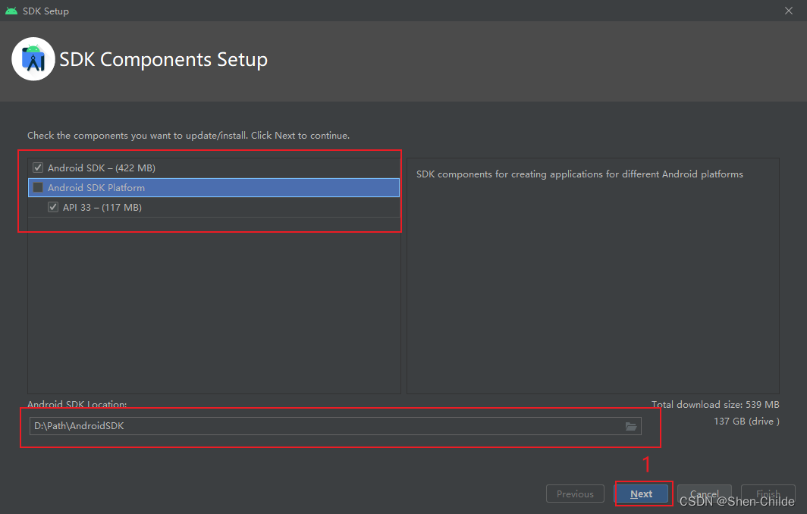This screenshot has height=514, width=807.
Task: Click the Android Studio logo in header
Action: click(x=33, y=59)
